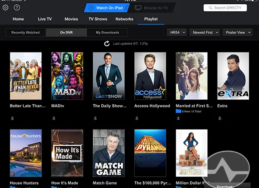Image resolution: width=259 pixels, height=188 pixels.
Task: Open the Newest First sort dropdown
Action: 205,32
